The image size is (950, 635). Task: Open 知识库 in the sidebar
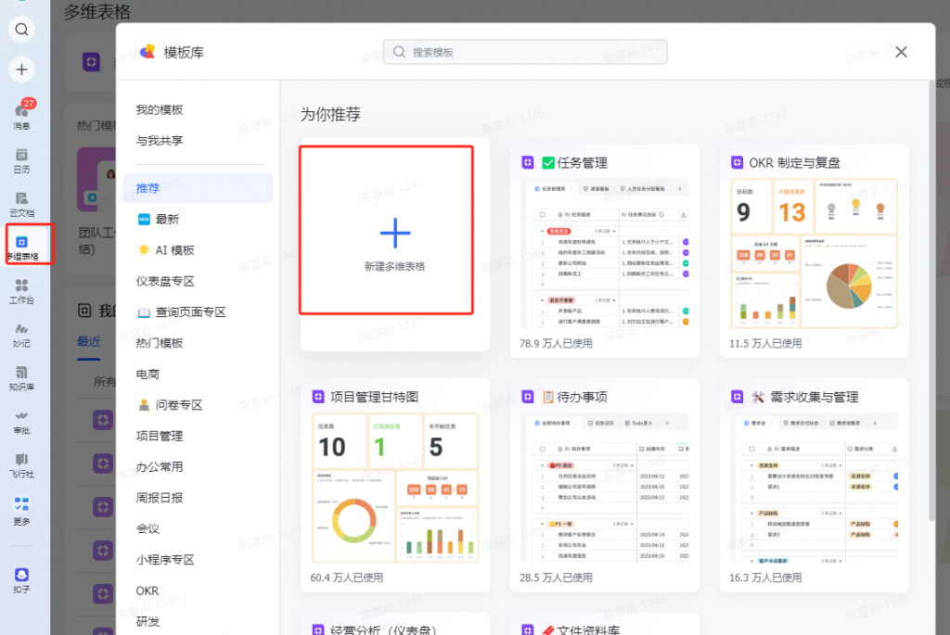[x=22, y=378]
